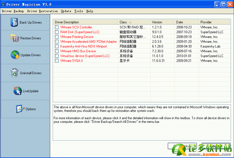Check the RAM Disk (SuperSpeed LLC) checkbox

pos(57,32)
